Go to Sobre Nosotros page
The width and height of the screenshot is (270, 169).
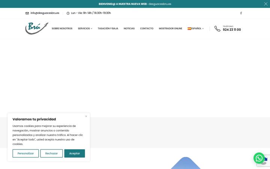click(62, 29)
